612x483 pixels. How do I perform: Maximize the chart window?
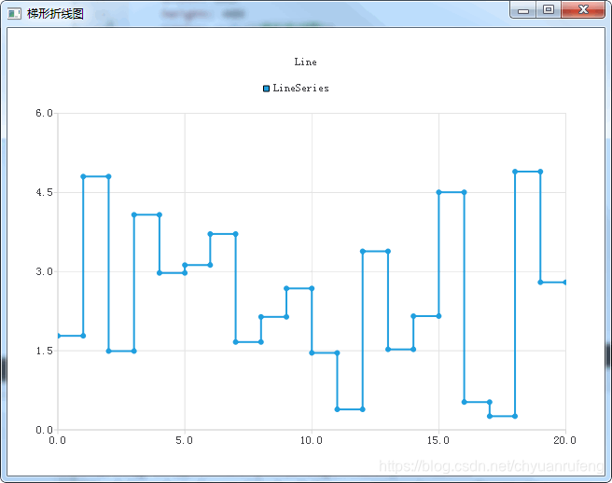549,10
